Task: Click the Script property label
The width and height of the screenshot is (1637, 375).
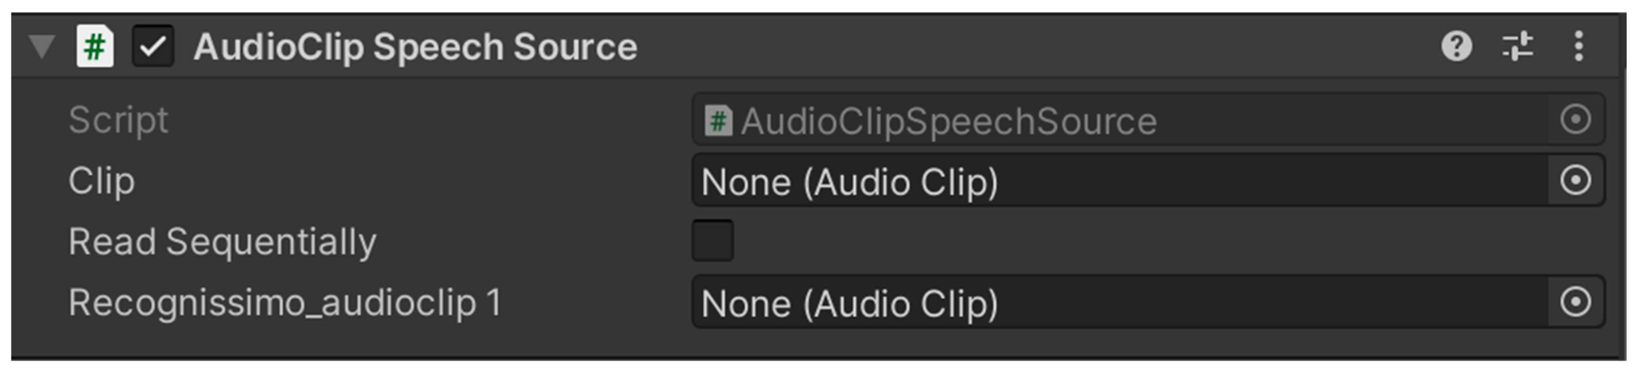Action: point(118,120)
